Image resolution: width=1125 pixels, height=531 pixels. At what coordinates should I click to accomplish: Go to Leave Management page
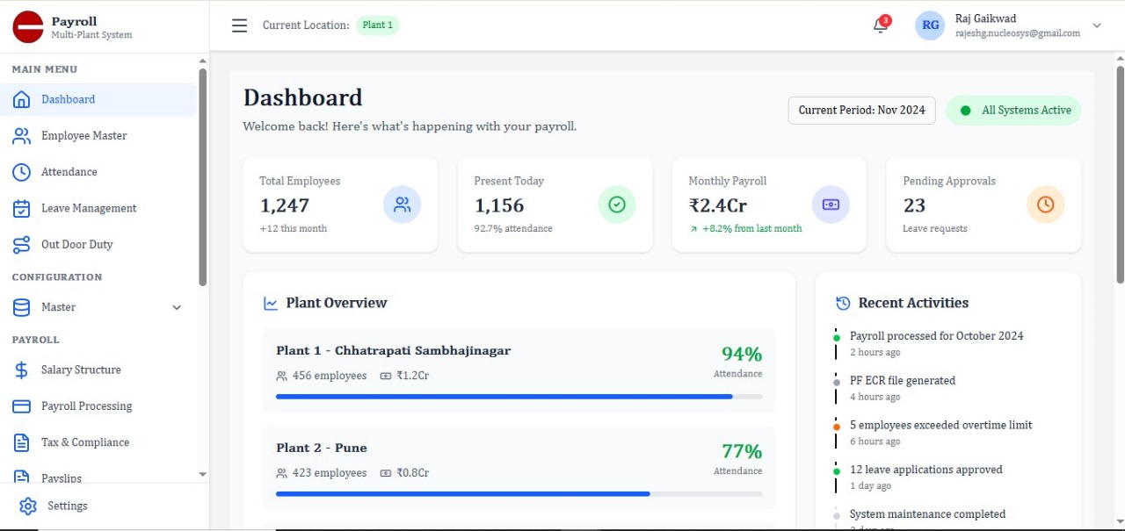click(x=89, y=209)
